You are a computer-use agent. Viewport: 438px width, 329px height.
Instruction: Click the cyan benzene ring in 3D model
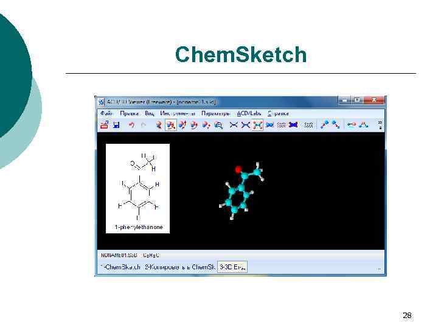coord(237,197)
